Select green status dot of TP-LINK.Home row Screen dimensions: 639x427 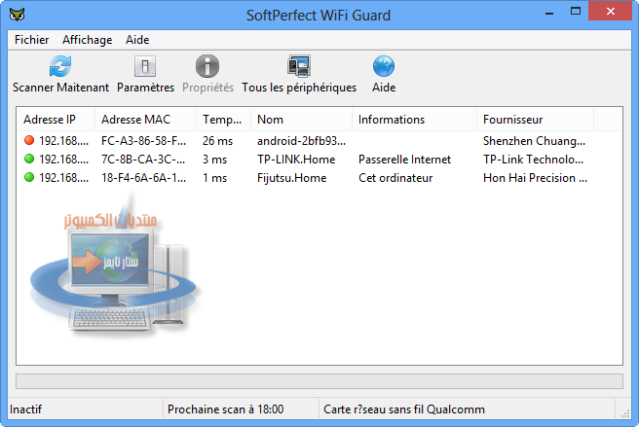tap(29, 159)
